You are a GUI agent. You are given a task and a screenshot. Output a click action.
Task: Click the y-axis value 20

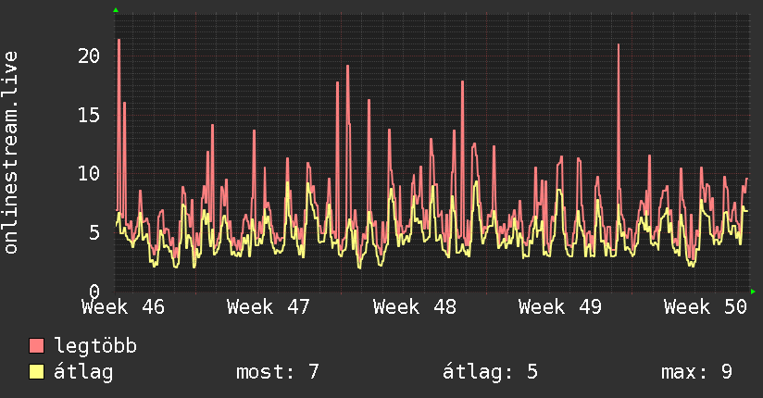click(89, 56)
